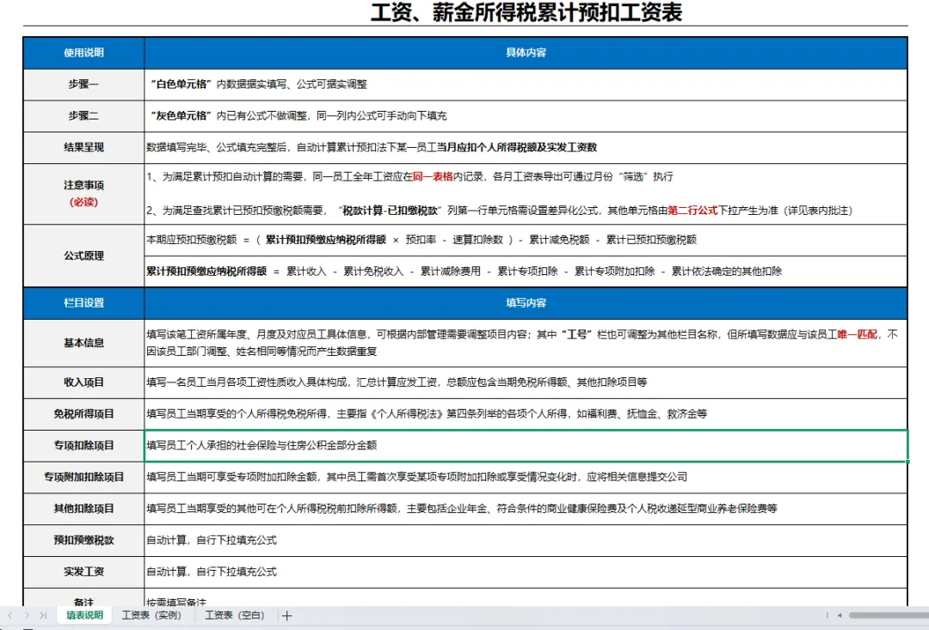The height and width of the screenshot is (630, 929).
Task: Select the cell about 企业年金 and 商业健康保险费
Action: pos(526,509)
